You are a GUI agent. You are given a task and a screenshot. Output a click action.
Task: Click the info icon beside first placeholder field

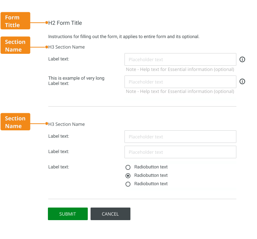click(242, 59)
